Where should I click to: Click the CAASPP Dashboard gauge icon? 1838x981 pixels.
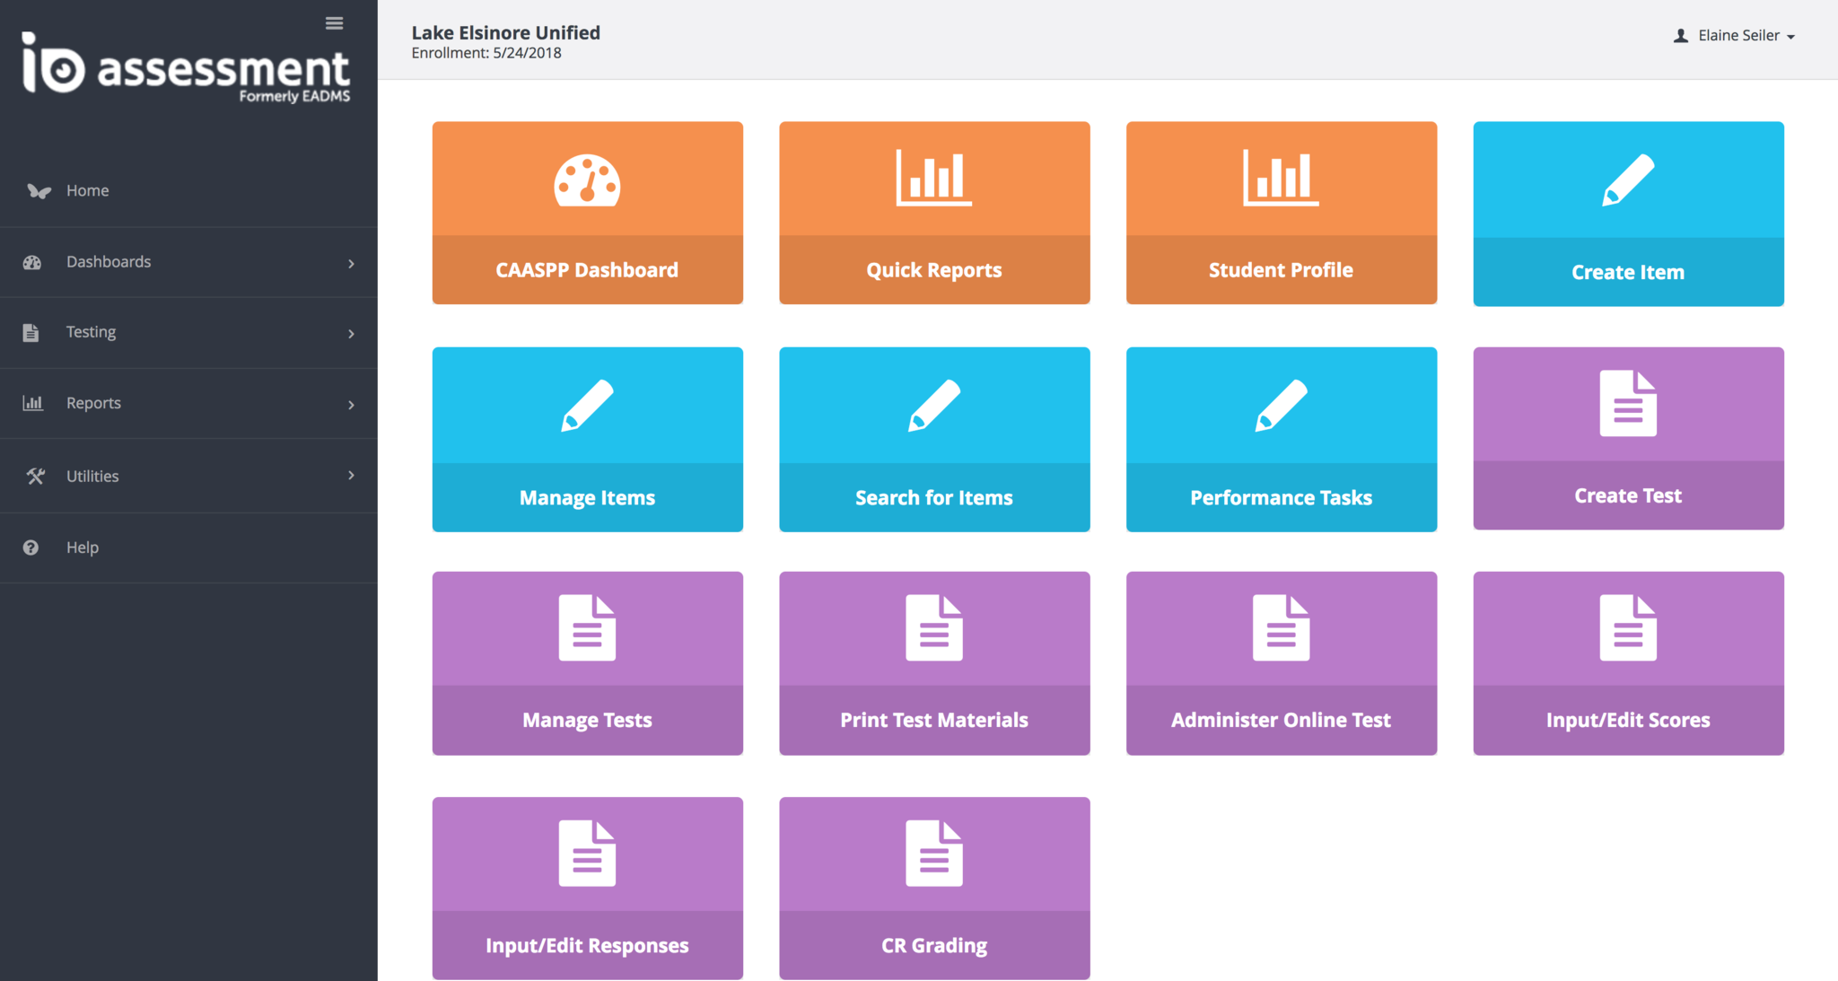click(x=587, y=180)
